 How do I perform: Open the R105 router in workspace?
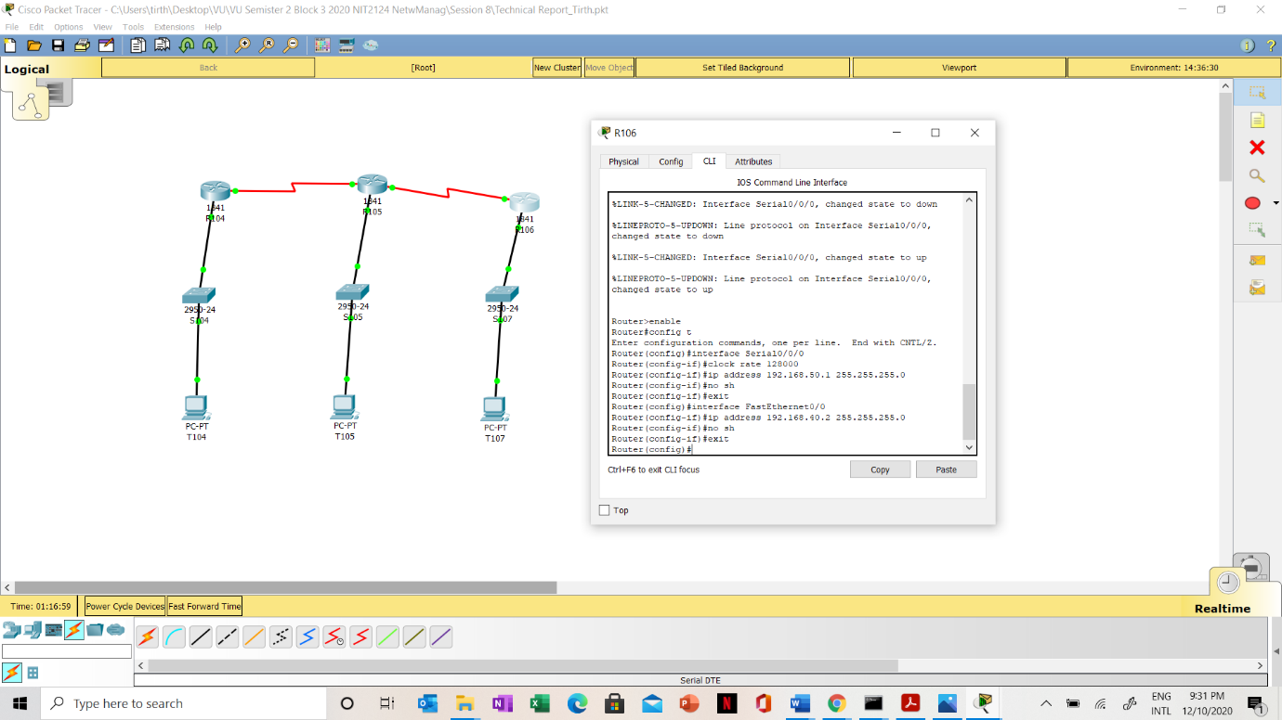click(372, 185)
